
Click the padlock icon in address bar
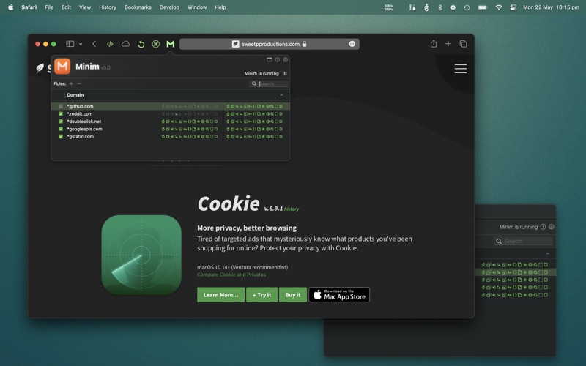[304, 44]
